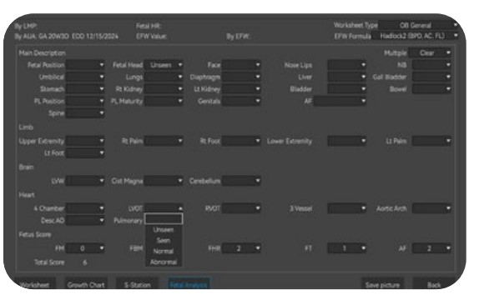Switch to the Worksheet tab
The image size is (479, 305).
(34, 284)
